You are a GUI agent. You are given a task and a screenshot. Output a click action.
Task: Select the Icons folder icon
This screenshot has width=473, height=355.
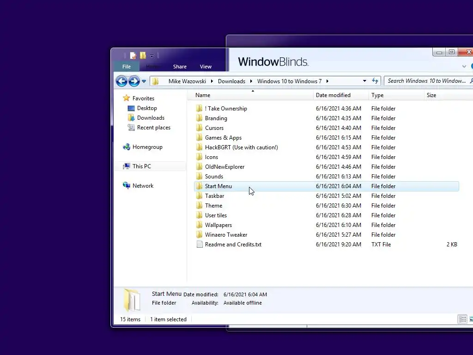[199, 157]
